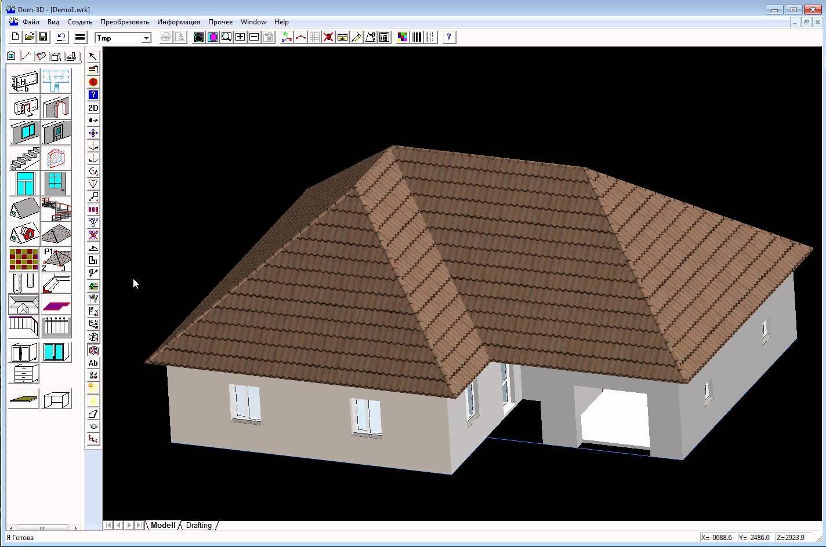Select the chest of drawers icon
The height and width of the screenshot is (547, 826).
[x=24, y=373]
